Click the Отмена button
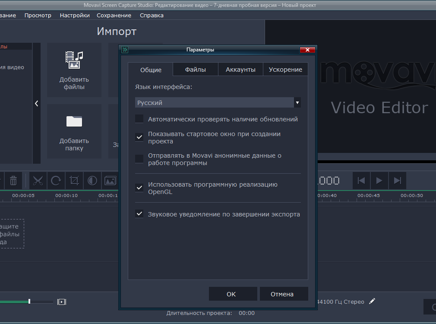 coord(284,294)
